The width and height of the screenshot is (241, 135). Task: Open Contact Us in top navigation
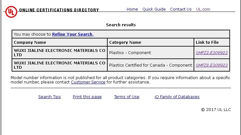[x=181, y=9]
